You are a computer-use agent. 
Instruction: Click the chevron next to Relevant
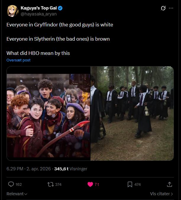click(x=26, y=194)
